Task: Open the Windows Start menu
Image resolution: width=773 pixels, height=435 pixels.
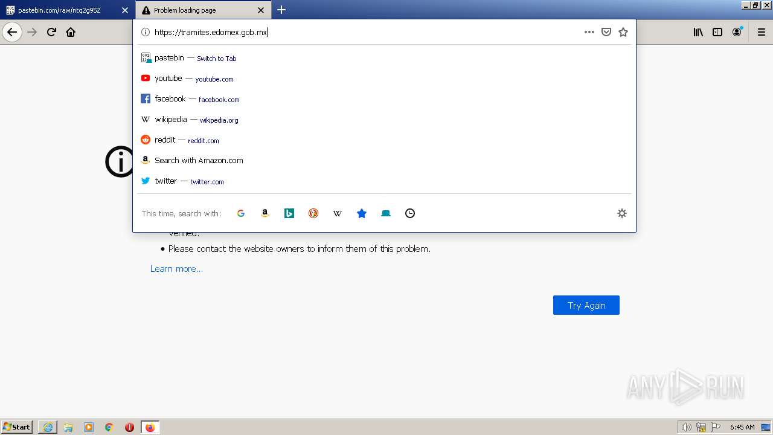Action: pos(17,427)
